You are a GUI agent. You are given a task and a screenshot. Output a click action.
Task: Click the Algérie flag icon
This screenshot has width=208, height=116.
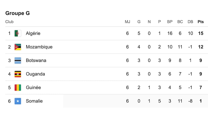coord(18,33)
